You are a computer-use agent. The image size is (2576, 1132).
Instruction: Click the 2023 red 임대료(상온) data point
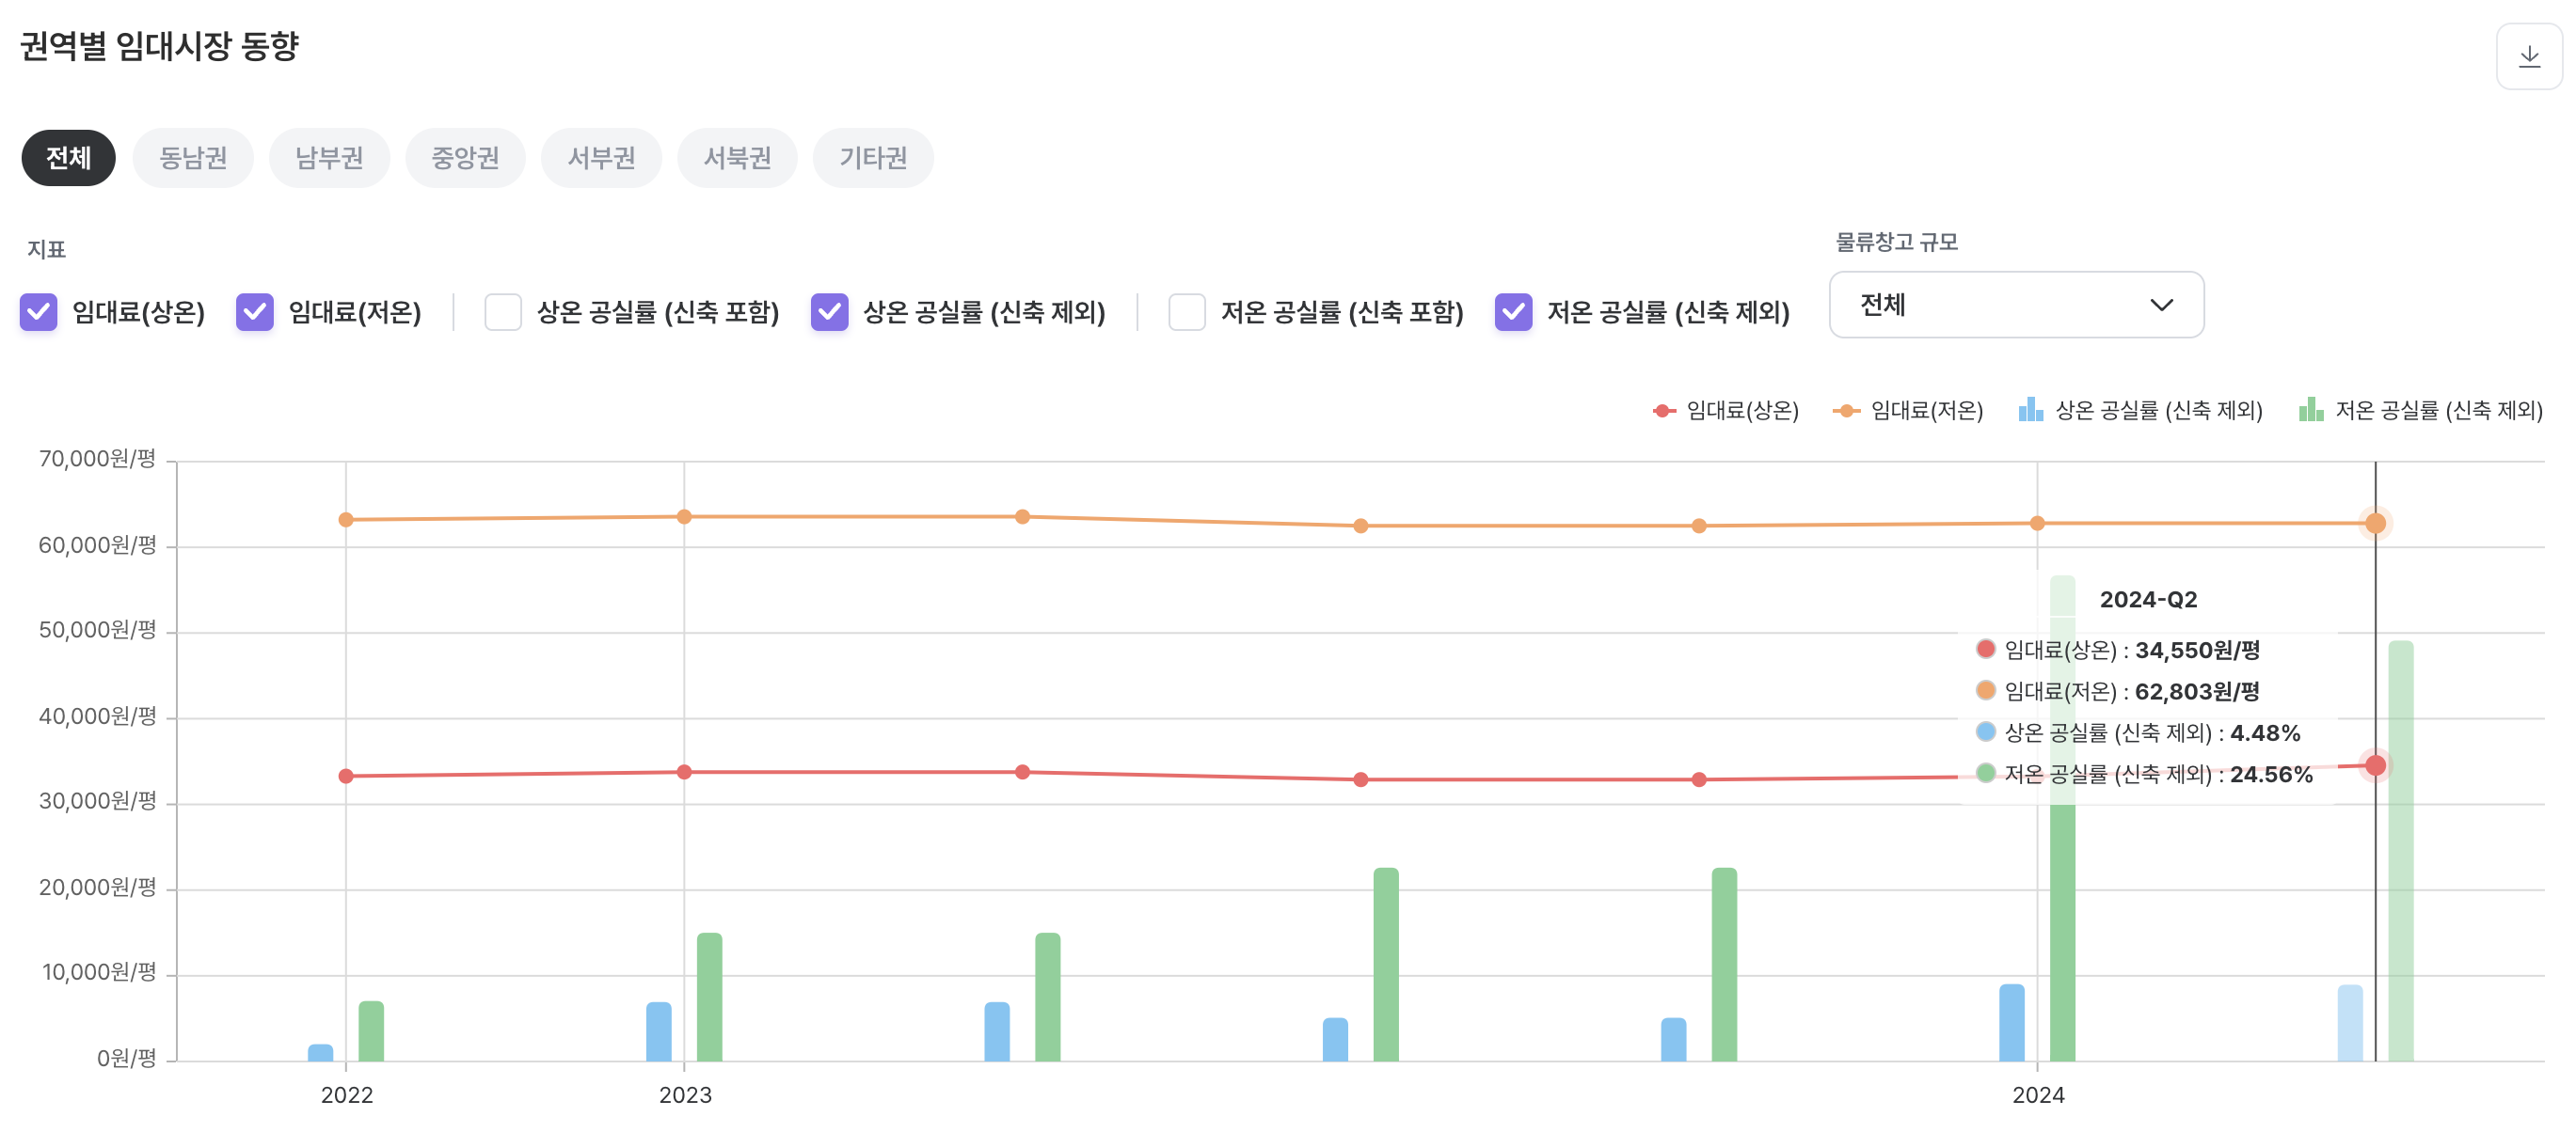[x=684, y=772]
